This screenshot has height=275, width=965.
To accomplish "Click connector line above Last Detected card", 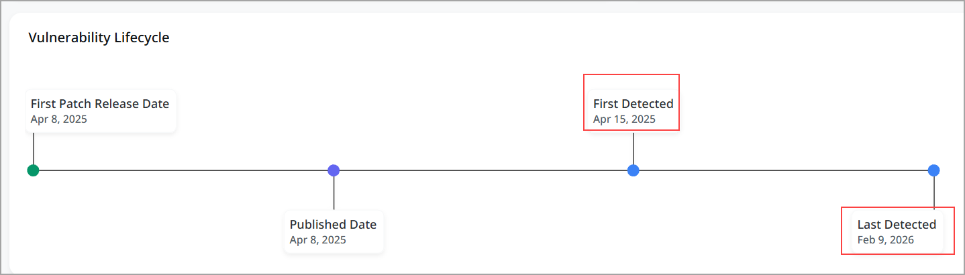I will click(x=933, y=193).
